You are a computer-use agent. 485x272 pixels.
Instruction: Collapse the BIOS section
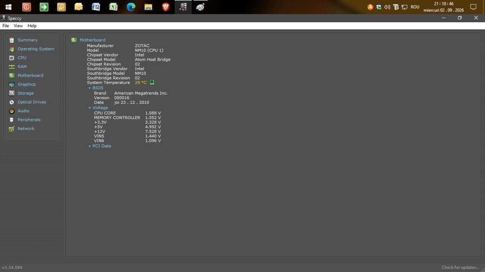90,88
